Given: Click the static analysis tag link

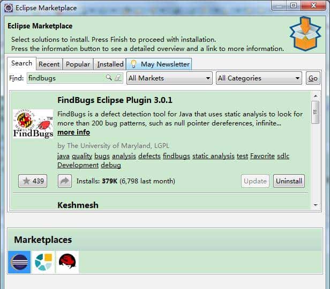Looking at the screenshot, I should click(x=213, y=156).
